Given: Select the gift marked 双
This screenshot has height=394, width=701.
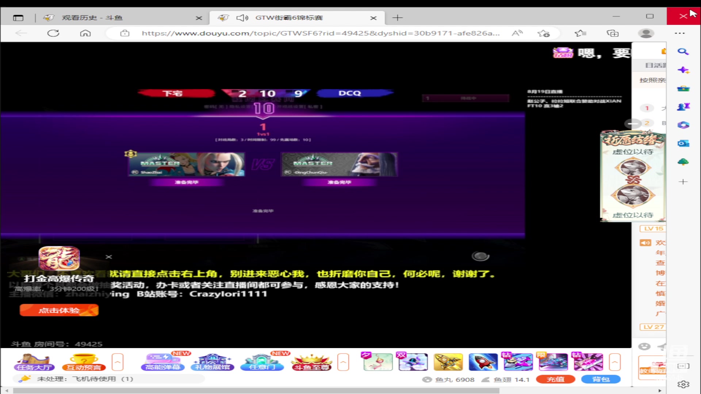Looking at the screenshot, I should pyautogui.click(x=413, y=362).
